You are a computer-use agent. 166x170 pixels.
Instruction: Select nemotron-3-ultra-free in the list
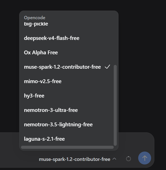(67, 110)
